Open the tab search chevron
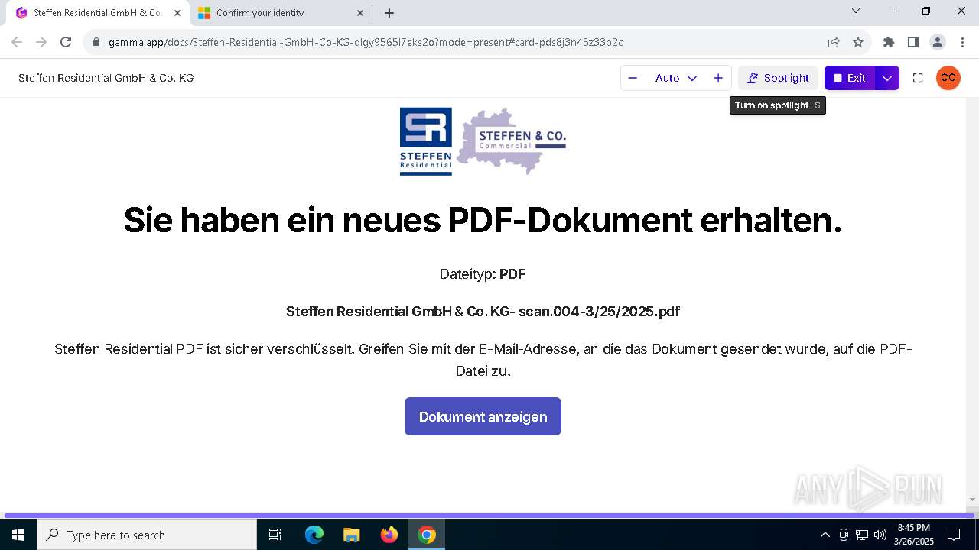Viewport: 979px width, 550px height. (856, 11)
